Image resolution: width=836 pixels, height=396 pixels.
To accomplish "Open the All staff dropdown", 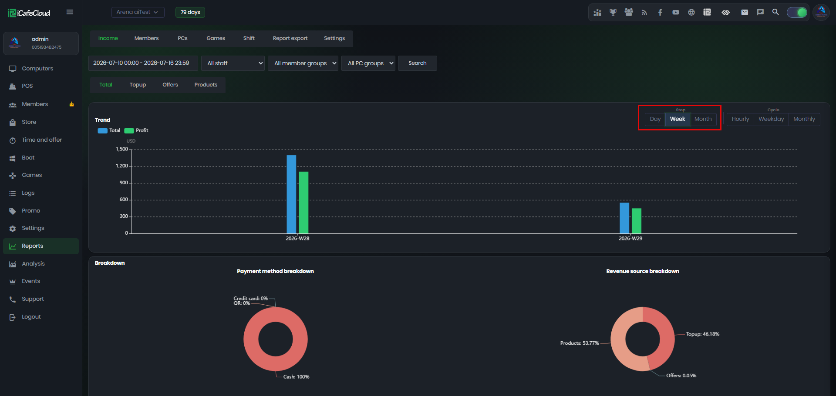I will pyautogui.click(x=233, y=63).
